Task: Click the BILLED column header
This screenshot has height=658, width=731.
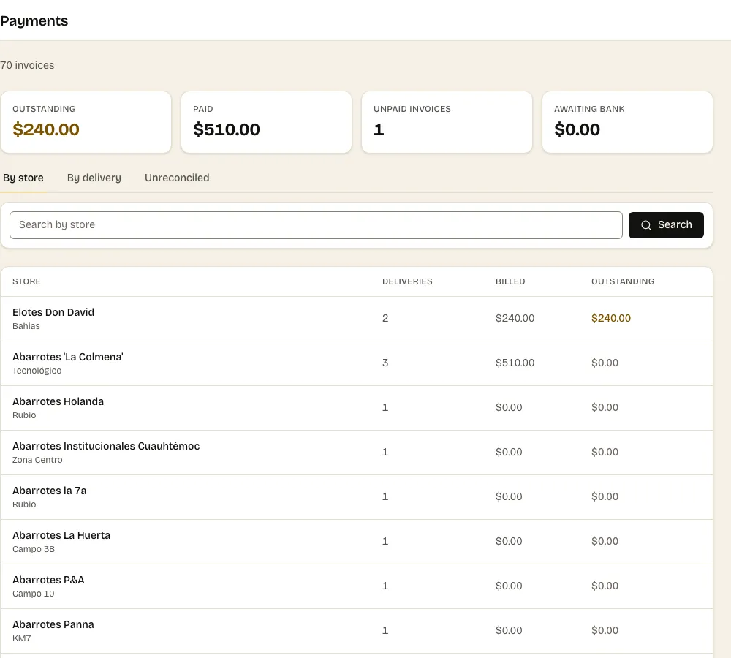Action: pyautogui.click(x=510, y=281)
